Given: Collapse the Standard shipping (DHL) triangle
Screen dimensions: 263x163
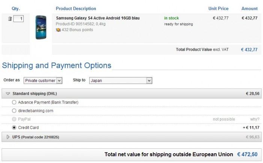Looking at the screenshot, I should [8, 94].
